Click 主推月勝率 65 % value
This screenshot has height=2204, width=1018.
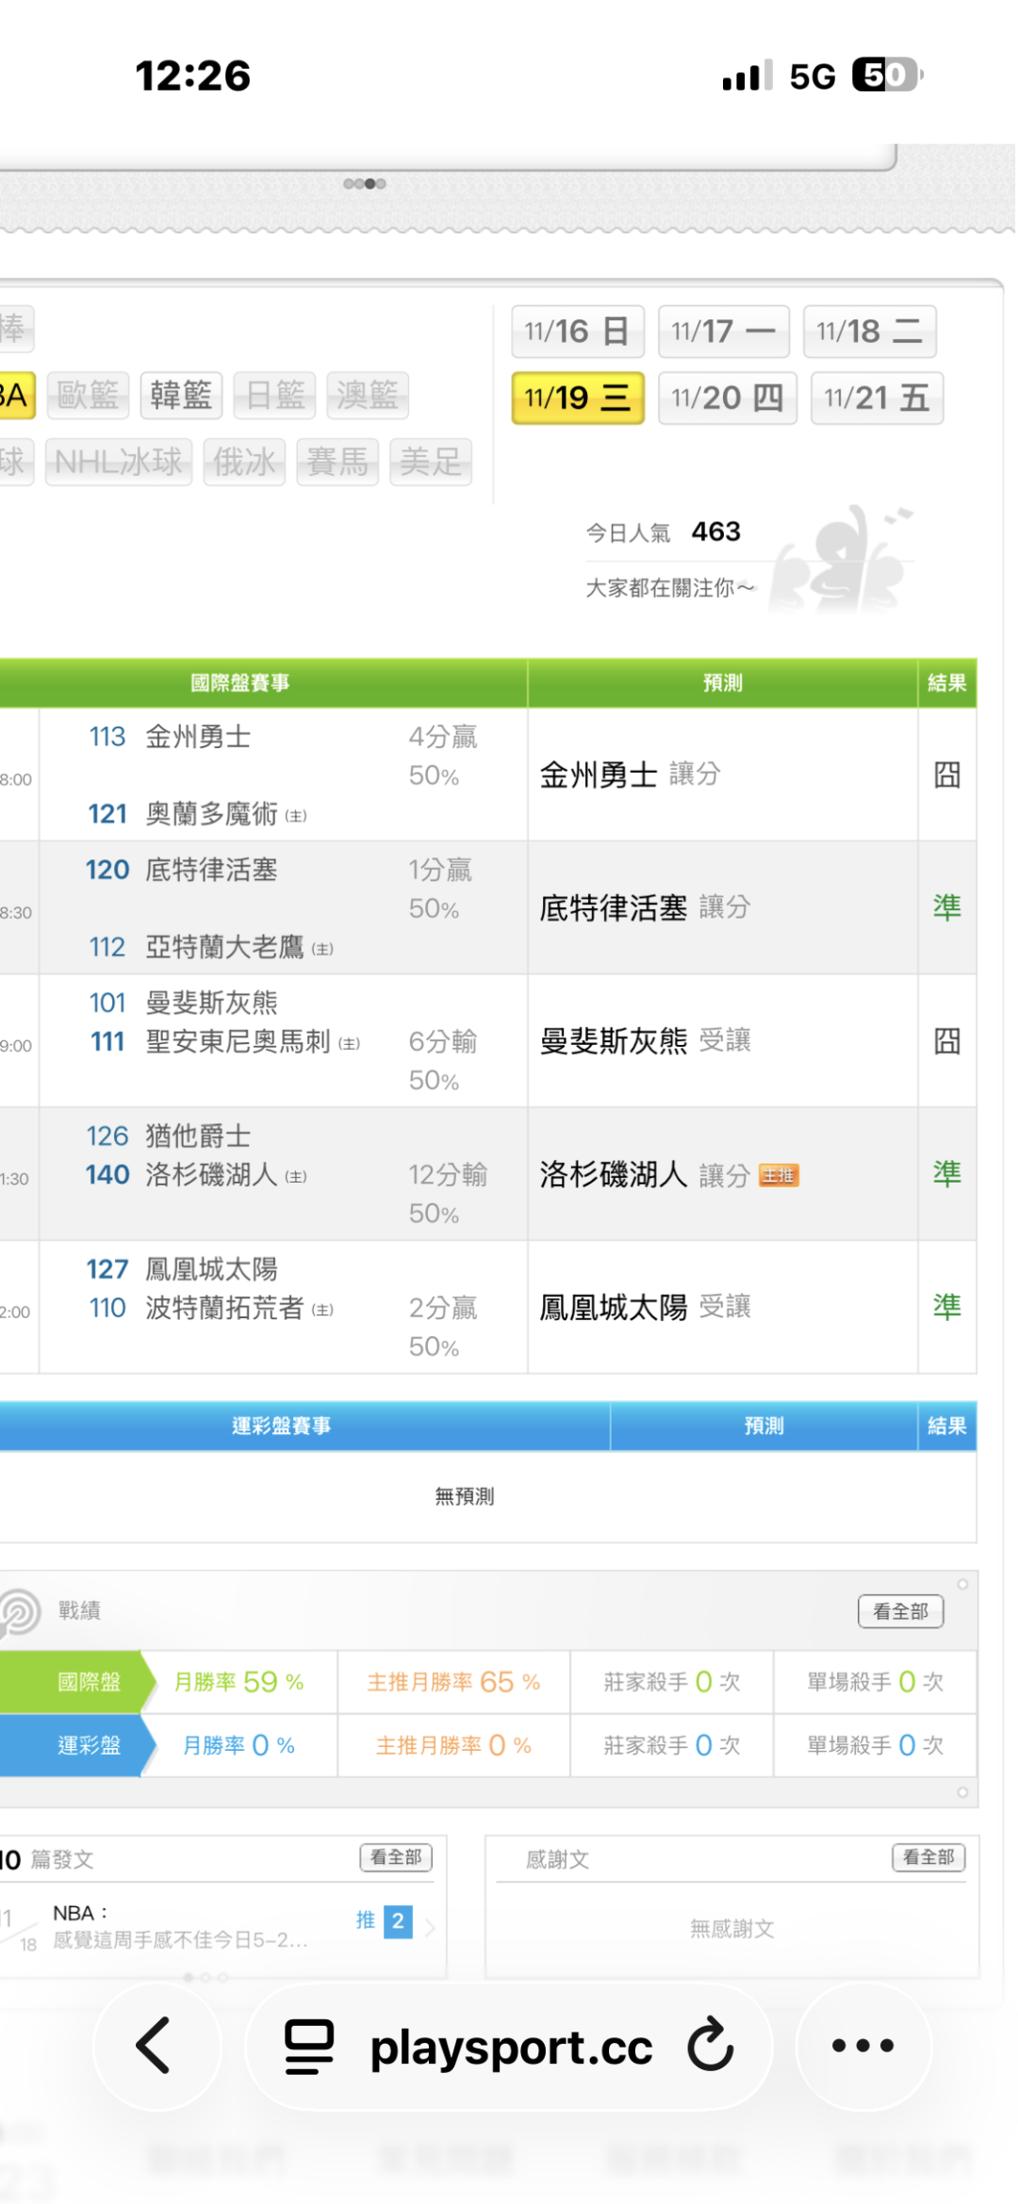(x=454, y=1682)
